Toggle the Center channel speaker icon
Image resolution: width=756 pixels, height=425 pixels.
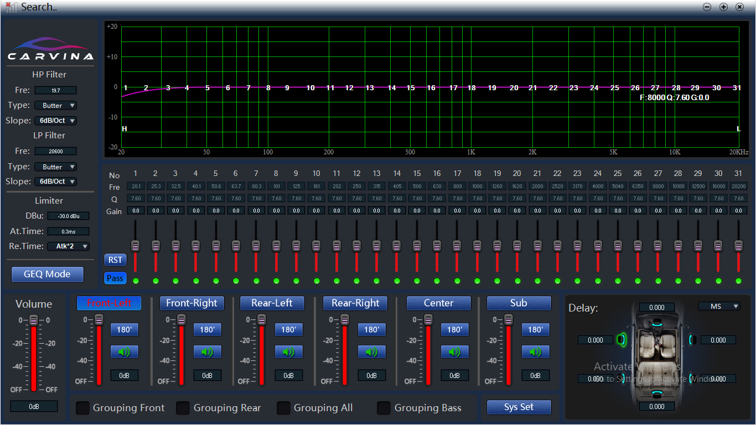(454, 352)
